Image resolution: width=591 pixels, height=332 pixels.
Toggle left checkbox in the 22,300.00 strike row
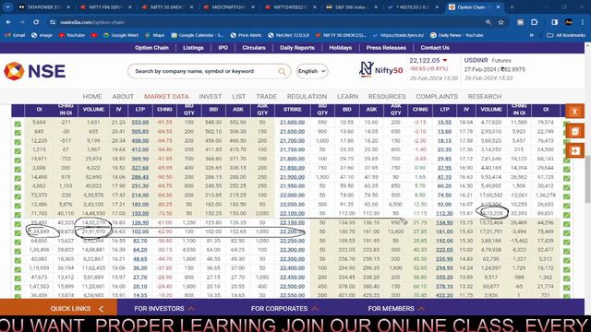pos(18,251)
